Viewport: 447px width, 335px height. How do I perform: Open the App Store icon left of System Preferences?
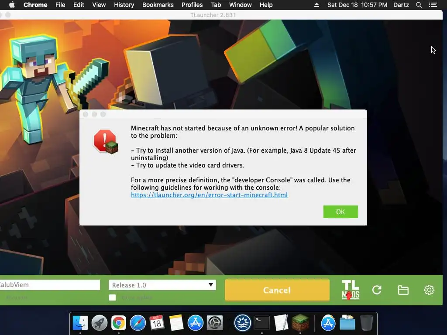tap(195, 323)
